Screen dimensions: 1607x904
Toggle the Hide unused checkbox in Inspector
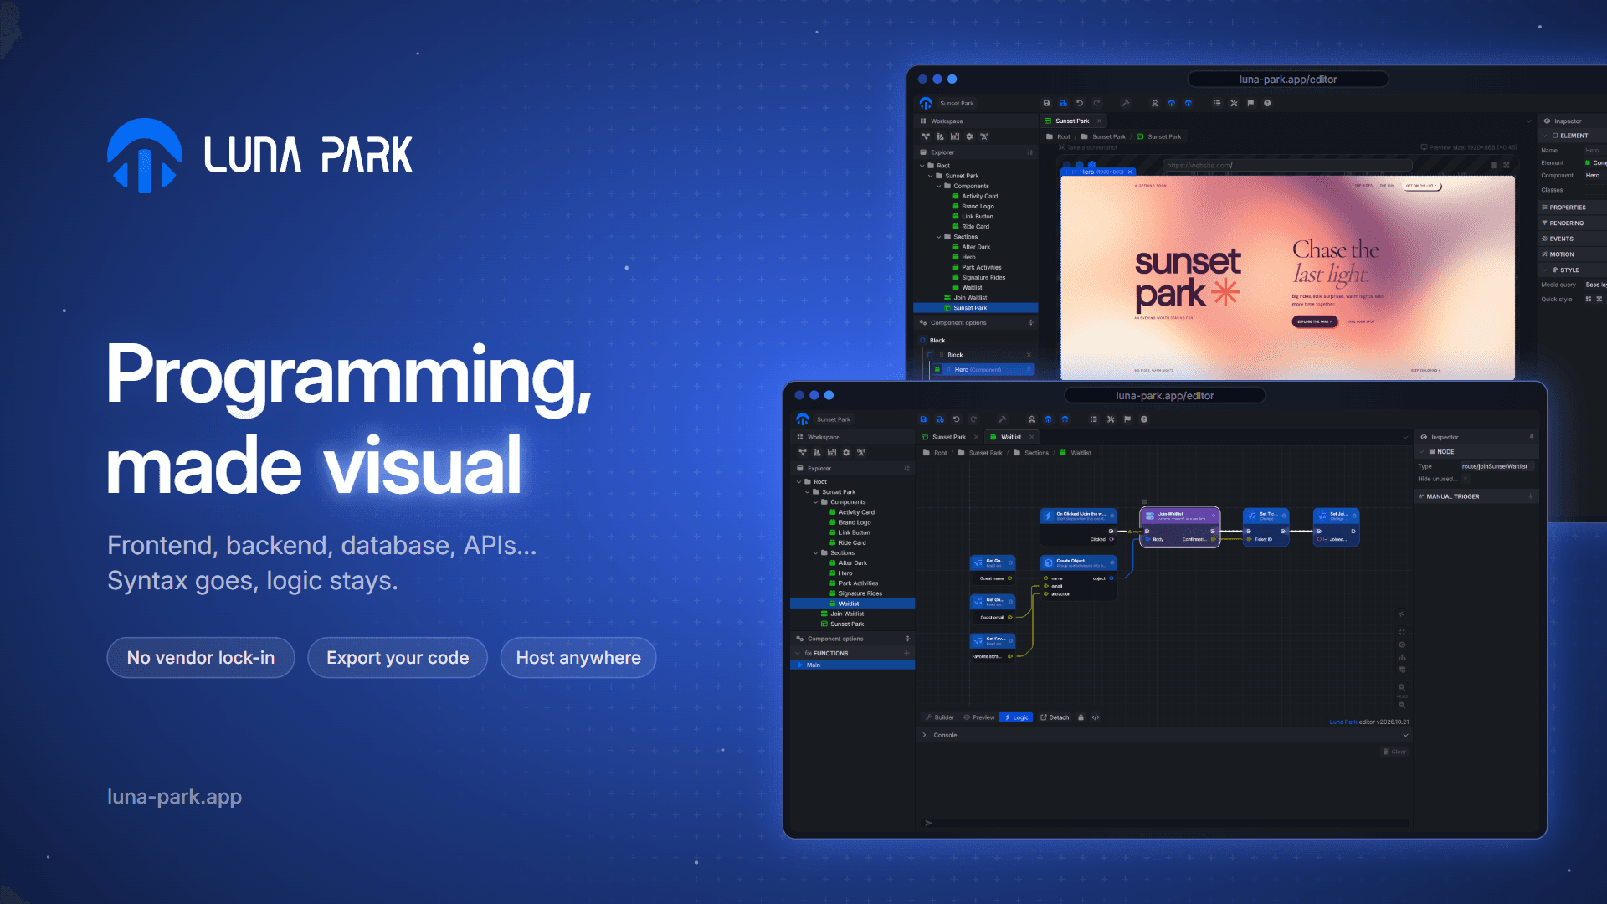(x=1466, y=479)
